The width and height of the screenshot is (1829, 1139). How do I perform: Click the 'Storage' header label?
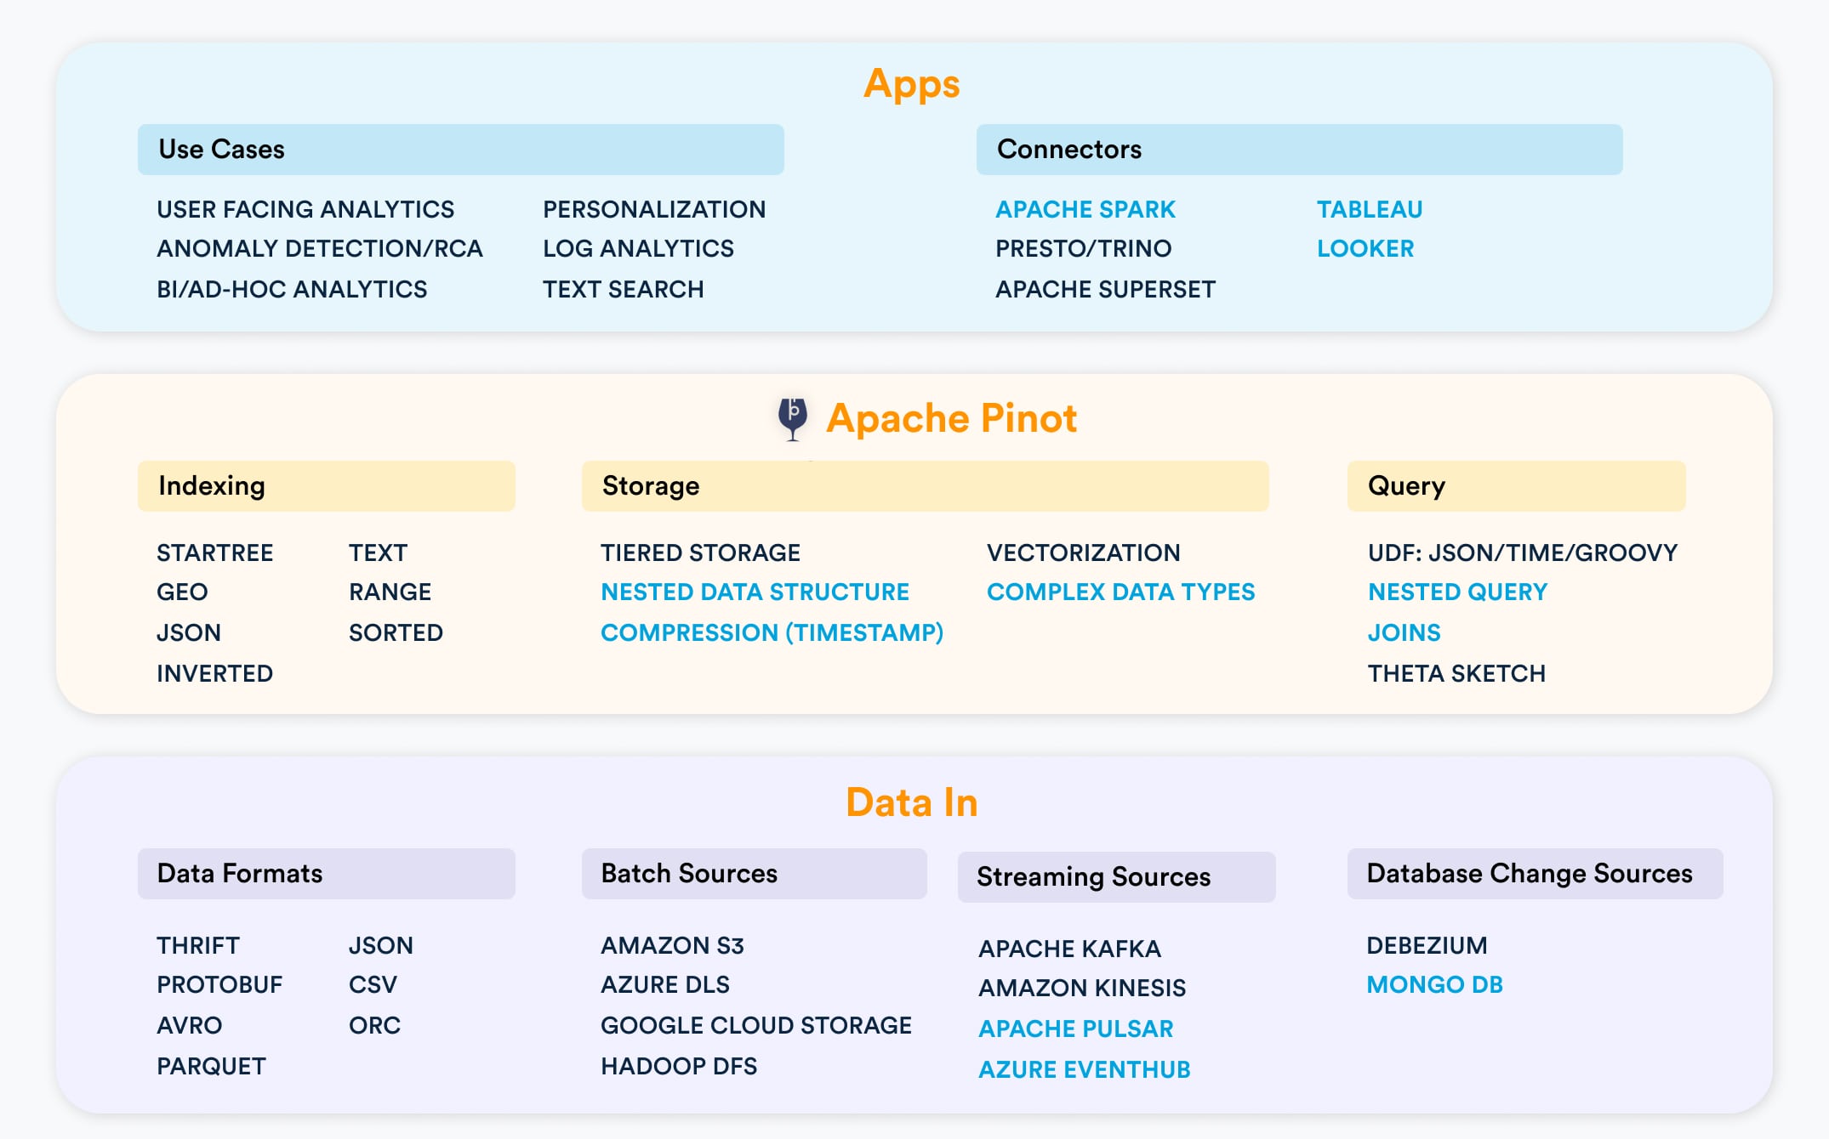[x=651, y=486]
